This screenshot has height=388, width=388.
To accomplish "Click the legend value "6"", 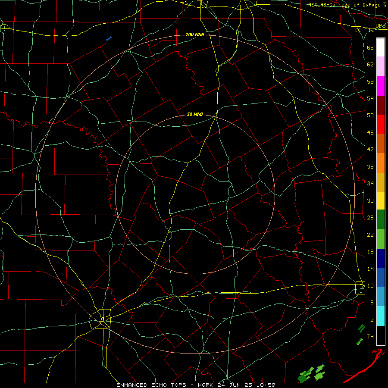I will coord(372,303).
